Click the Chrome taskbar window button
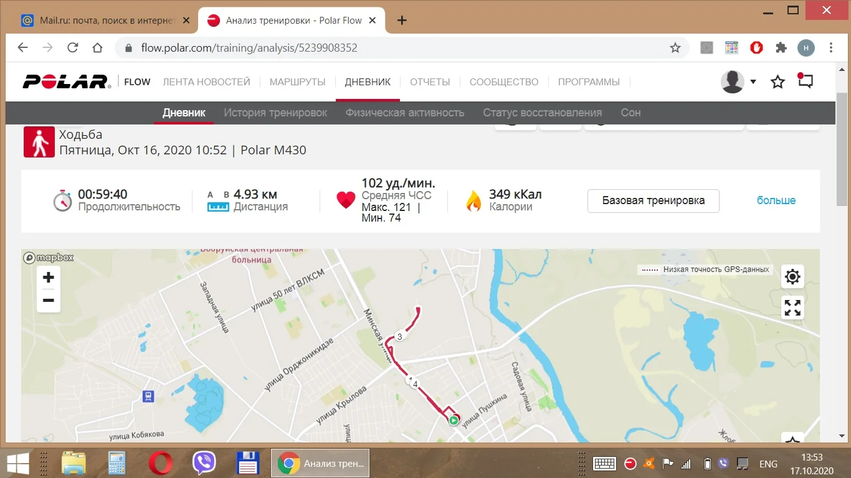The image size is (851, 478). (320, 464)
